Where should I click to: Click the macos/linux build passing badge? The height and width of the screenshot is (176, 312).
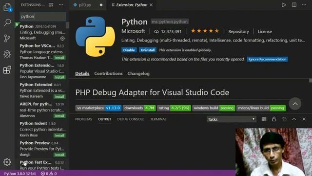click(261, 108)
